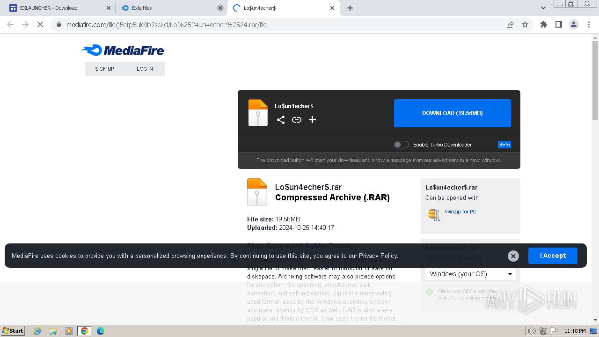Click the address bar URL

click(x=166, y=24)
